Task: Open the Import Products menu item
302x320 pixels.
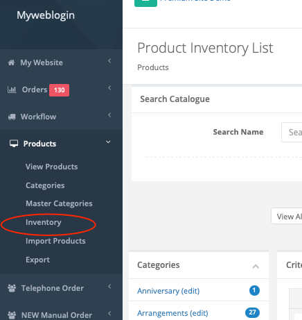Action: click(x=55, y=241)
